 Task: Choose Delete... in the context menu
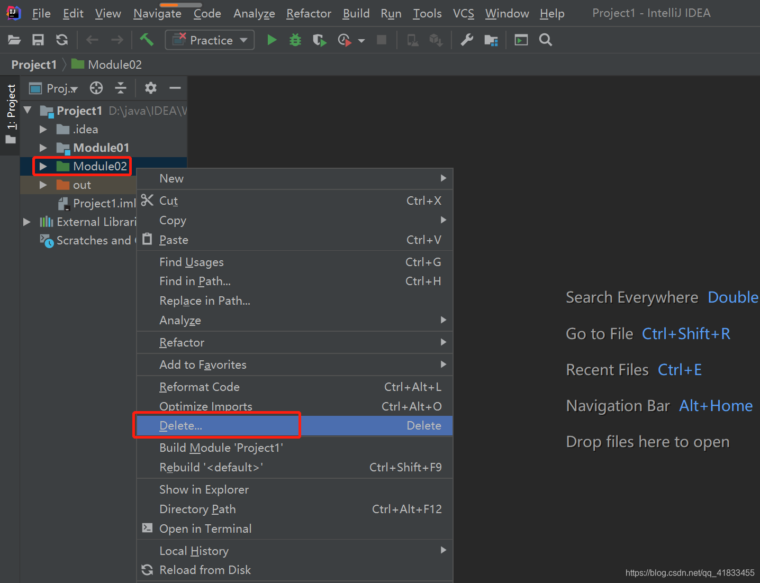tap(295, 425)
